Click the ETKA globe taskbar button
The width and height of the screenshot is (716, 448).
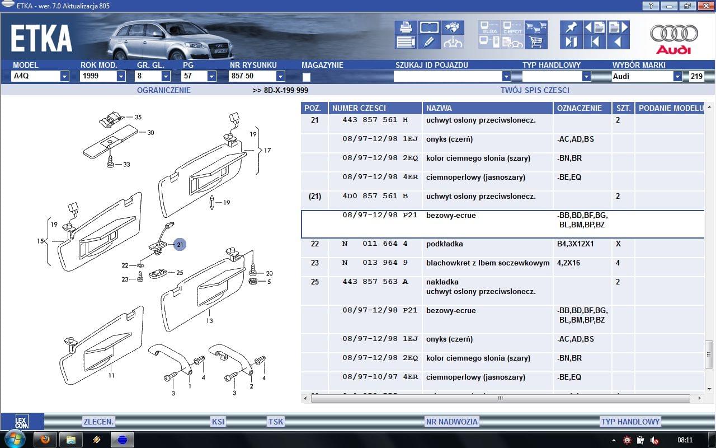click(122, 440)
